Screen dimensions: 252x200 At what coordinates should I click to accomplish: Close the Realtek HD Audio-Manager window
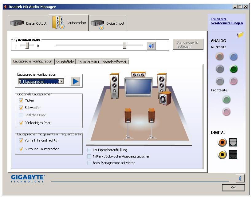click(246, 7)
